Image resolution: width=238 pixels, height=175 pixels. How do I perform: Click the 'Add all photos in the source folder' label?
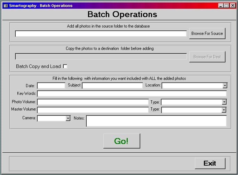click(108, 26)
